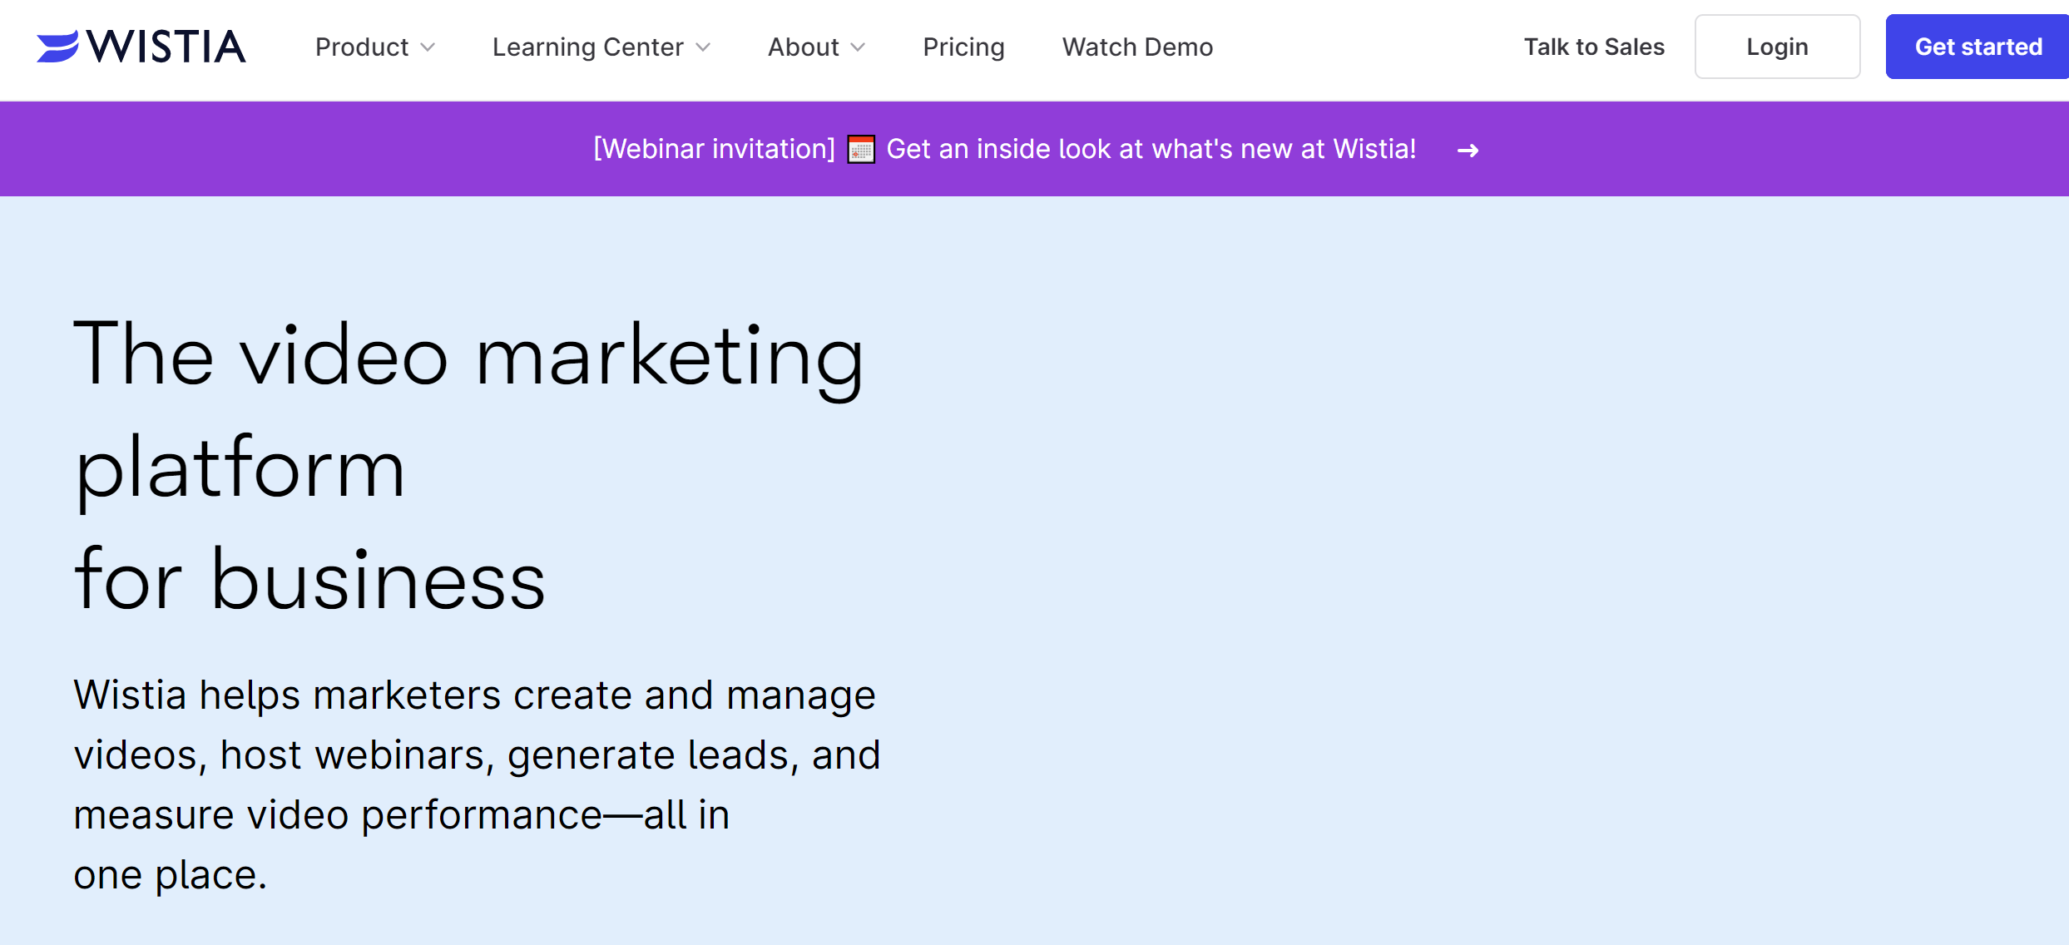This screenshot has width=2069, height=945.
Task: Click the Wistia logo in header
Action: [141, 47]
